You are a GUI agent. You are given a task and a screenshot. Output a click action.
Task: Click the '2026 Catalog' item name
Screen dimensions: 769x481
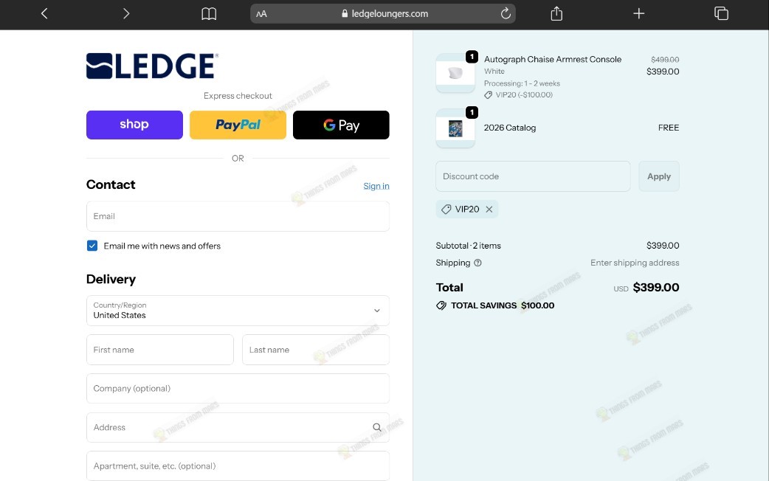click(x=509, y=128)
